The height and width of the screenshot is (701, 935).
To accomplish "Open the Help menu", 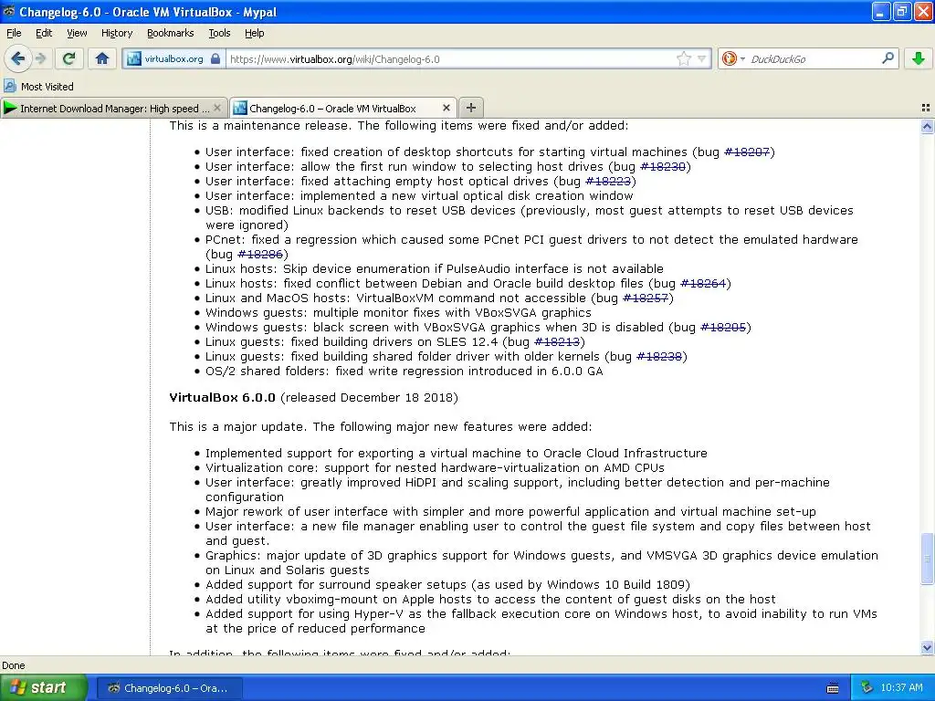I will pyautogui.click(x=255, y=34).
